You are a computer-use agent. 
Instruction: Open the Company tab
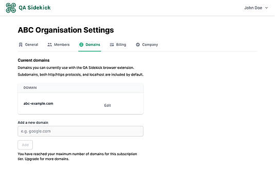pos(147,45)
